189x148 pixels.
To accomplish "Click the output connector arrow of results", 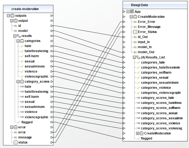I will point(52,36).
